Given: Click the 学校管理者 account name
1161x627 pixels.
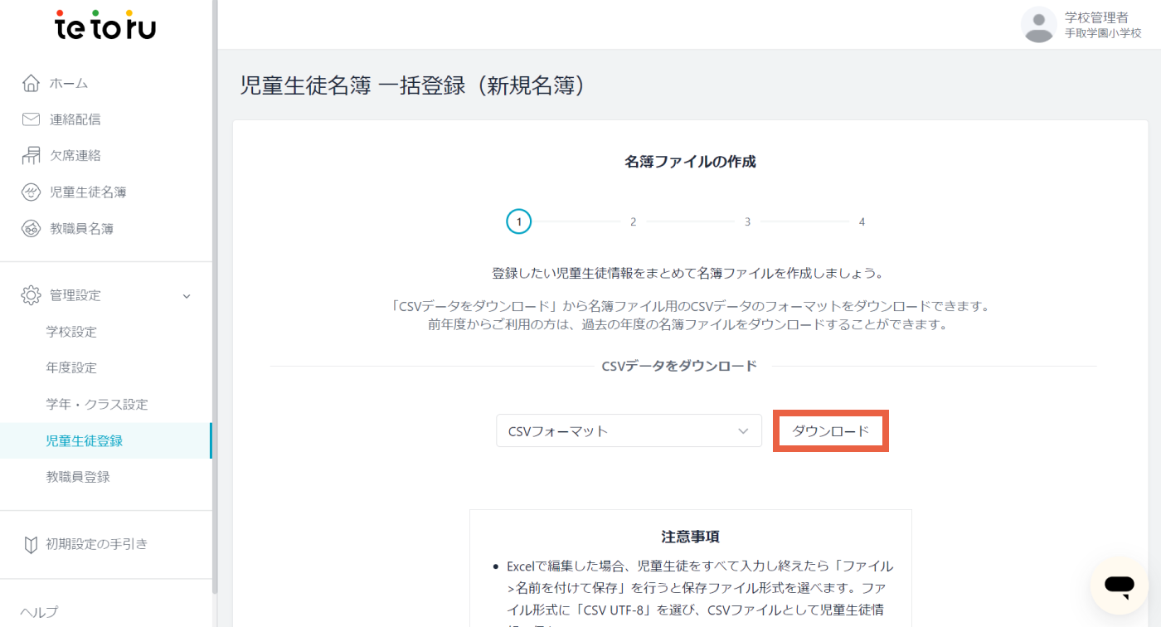Looking at the screenshot, I should pyautogui.click(x=1096, y=17).
